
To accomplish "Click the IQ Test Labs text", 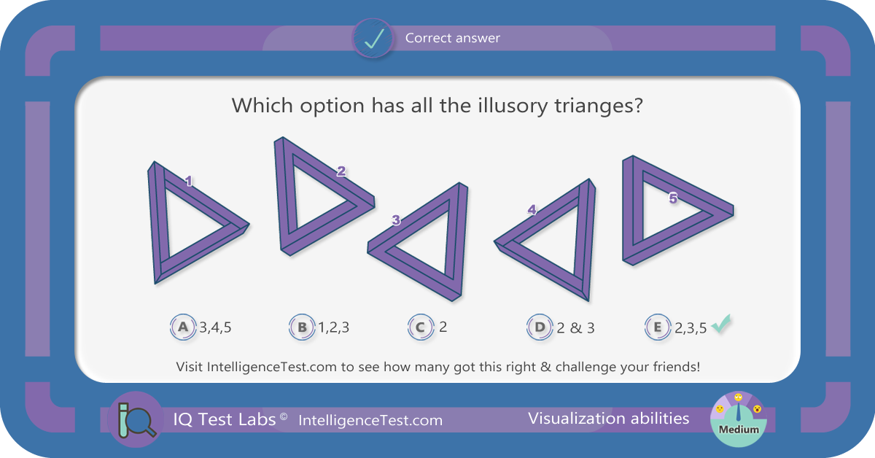I will 225,419.
